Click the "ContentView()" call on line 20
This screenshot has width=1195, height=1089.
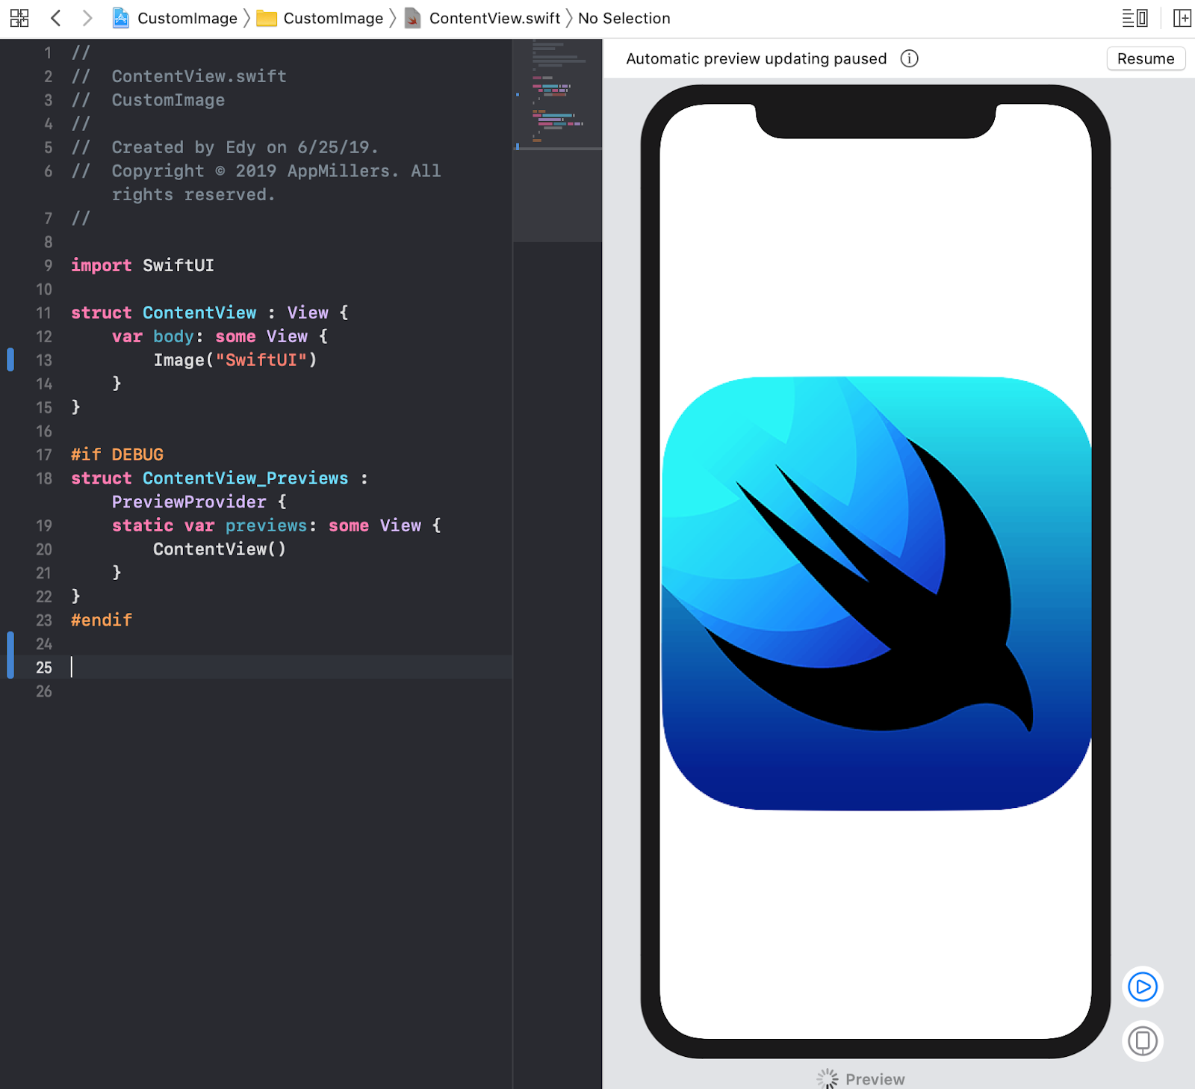click(x=220, y=549)
